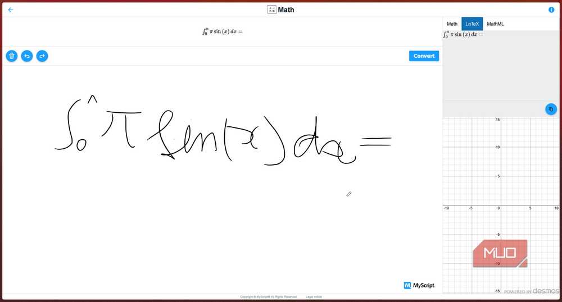Click the rendered integral formula preview at the top

pyautogui.click(x=222, y=31)
